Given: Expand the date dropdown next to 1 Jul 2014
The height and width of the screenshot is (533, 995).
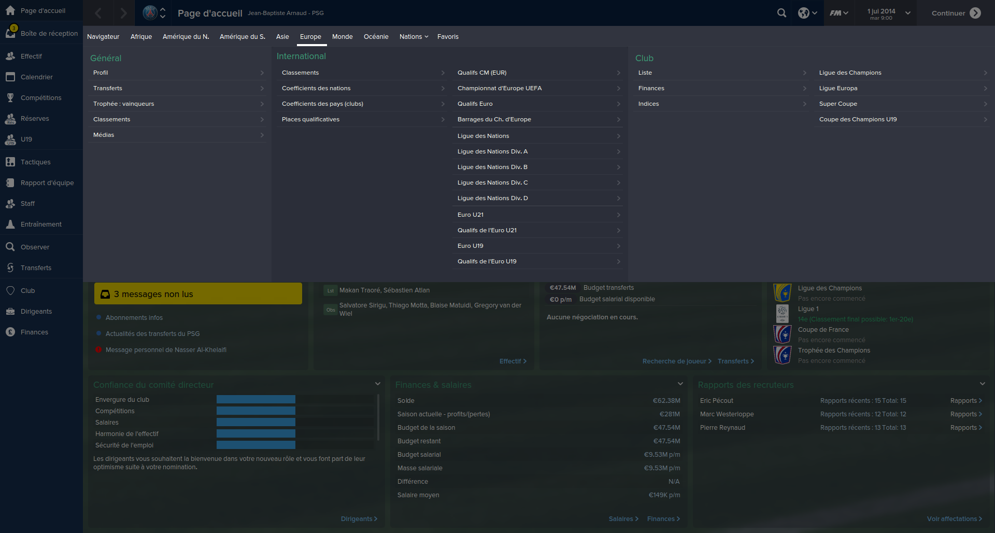Looking at the screenshot, I should tap(908, 13).
